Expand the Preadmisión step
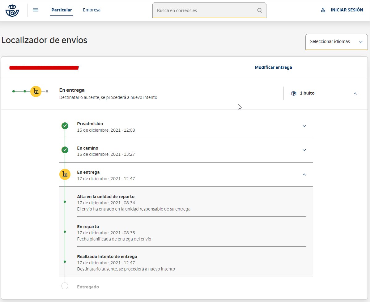The width and height of the screenshot is (370, 302). [304, 126]
